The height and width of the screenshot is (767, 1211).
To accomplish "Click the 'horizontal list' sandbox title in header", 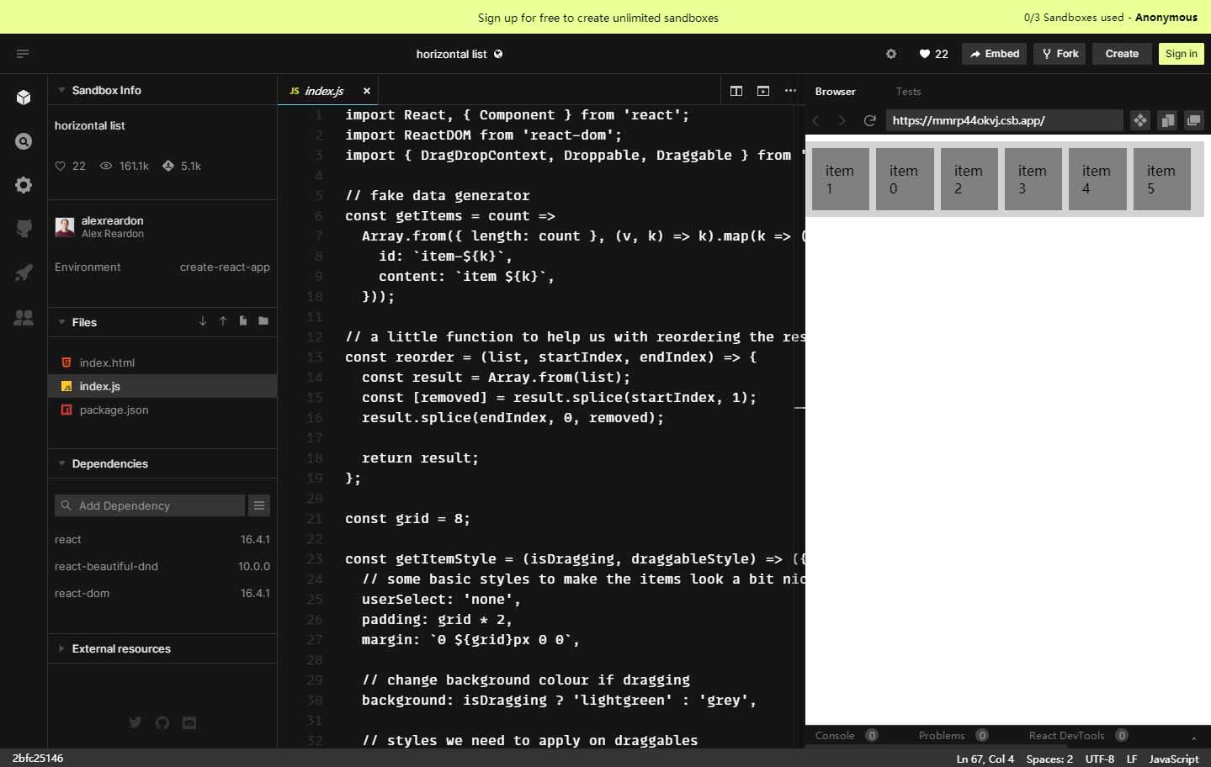I will click(x=451, y=54).
